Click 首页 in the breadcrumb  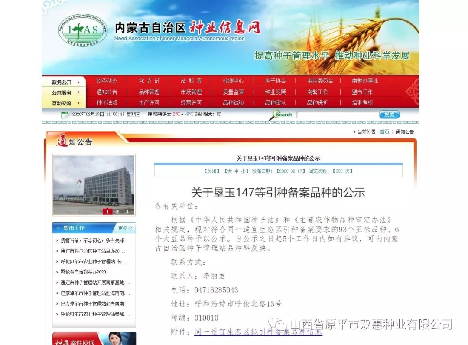(384, 132)
